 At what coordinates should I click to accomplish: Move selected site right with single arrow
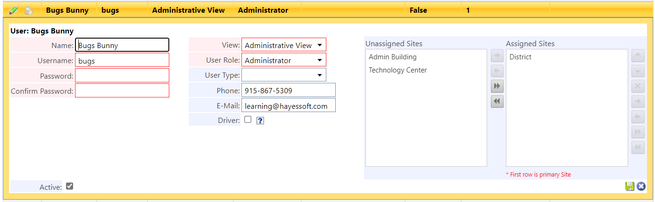point(497,57)
